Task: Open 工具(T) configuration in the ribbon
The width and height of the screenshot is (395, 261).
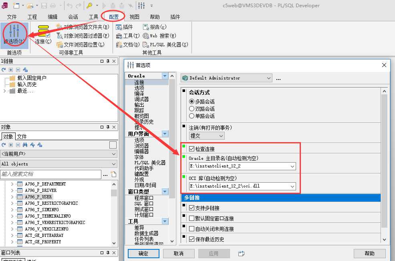Action: 128,36
